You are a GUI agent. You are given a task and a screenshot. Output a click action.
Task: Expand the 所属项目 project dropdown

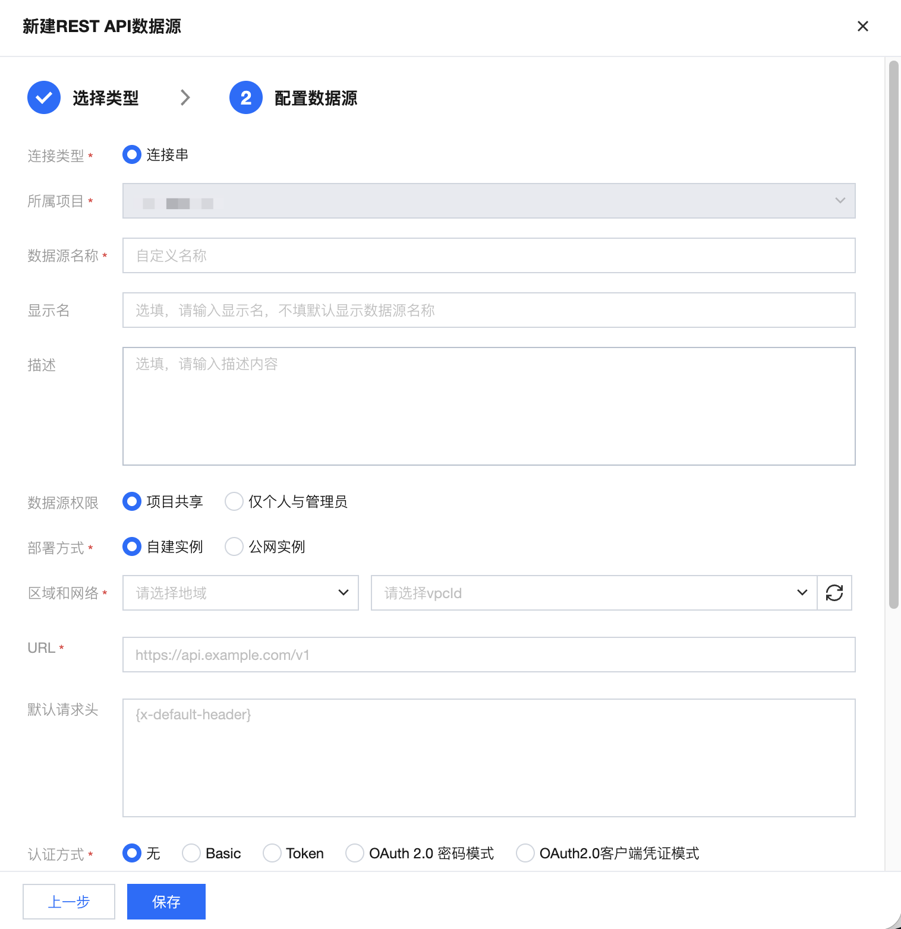(x=489, y=201)
